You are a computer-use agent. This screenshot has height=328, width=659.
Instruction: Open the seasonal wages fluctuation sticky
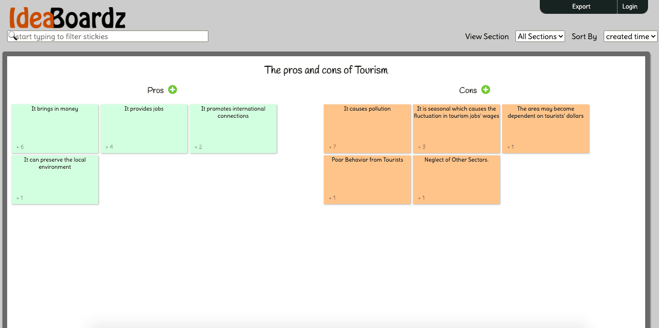point(456,129)
